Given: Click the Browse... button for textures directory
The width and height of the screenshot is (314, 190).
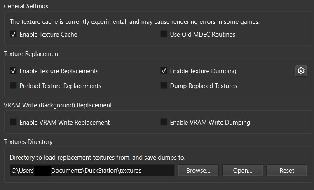Looking at the screenshot, I should [x=198, y=170].
